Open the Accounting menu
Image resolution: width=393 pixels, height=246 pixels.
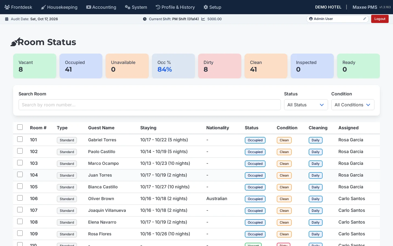[101, 7]
